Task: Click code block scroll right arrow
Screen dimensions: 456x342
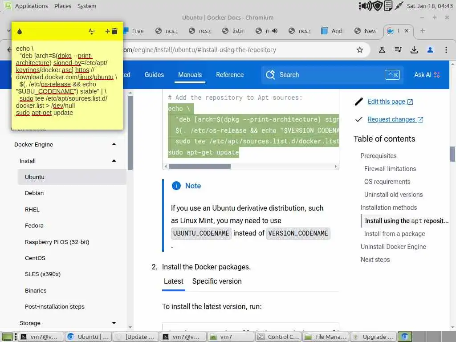Action: [x=336, y=167]
